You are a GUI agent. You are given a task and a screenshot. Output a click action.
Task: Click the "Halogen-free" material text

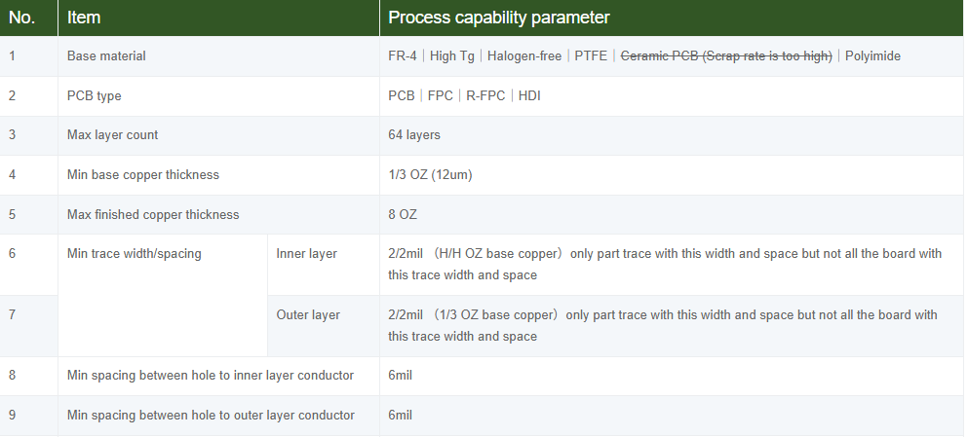coord(524,56)
